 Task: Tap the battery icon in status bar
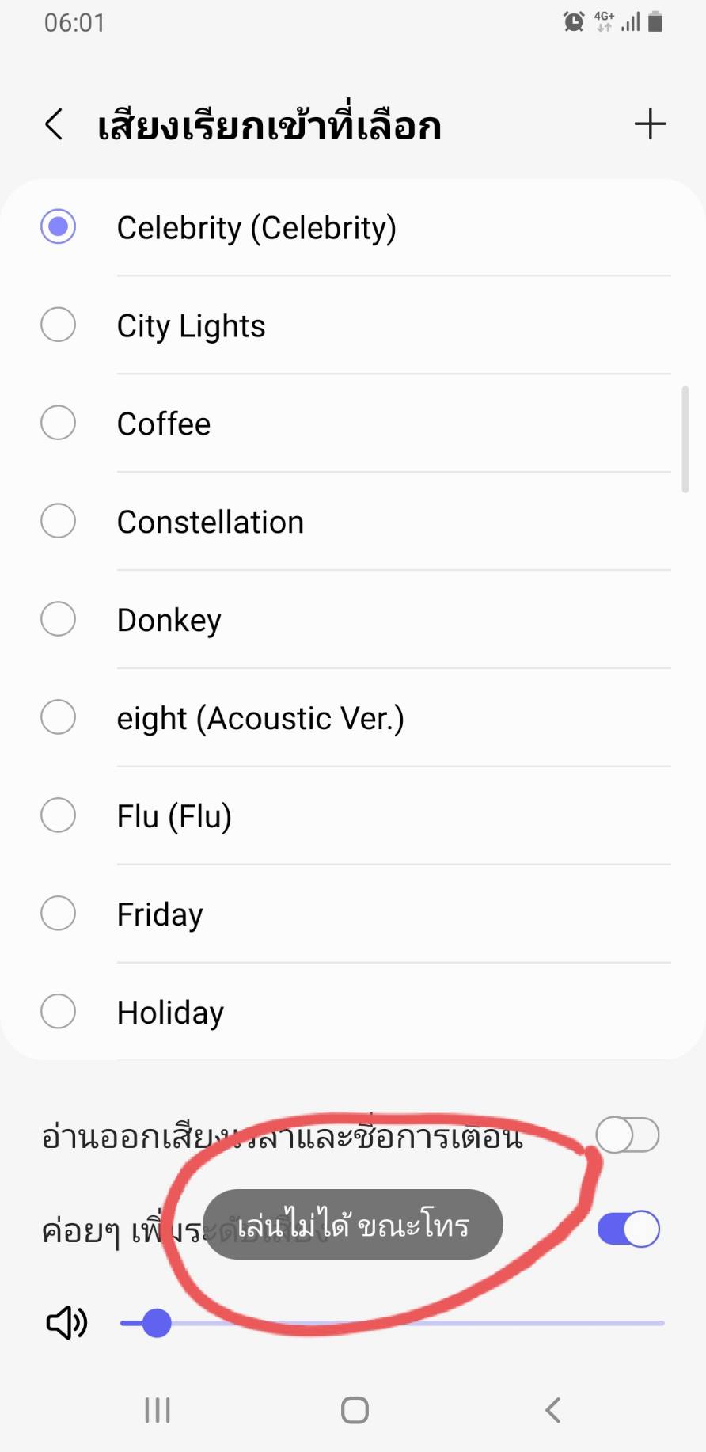point(655,22)
